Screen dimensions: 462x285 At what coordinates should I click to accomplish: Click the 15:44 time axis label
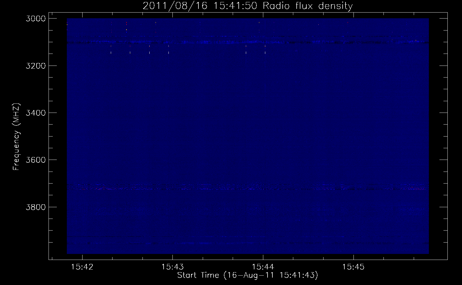click(x=263, y=267)
